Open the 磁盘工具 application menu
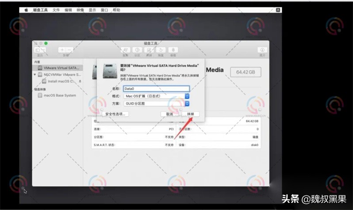 tap(40, 10)
